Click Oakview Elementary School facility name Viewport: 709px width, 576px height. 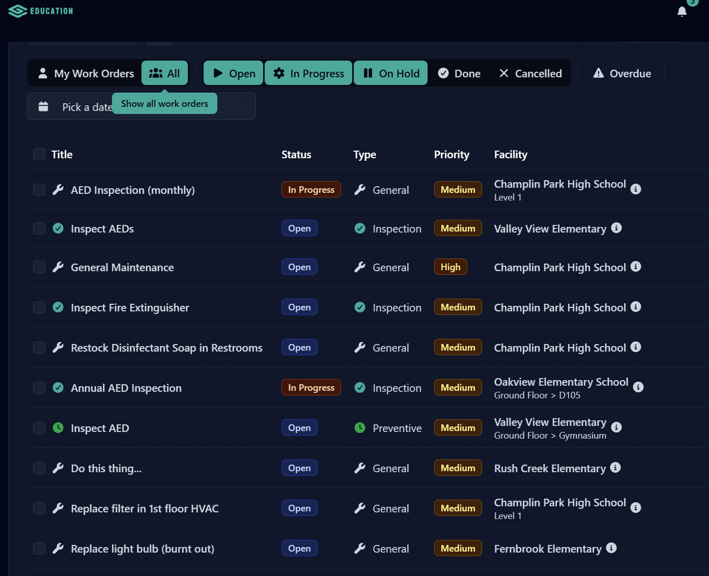pos(561,382)
